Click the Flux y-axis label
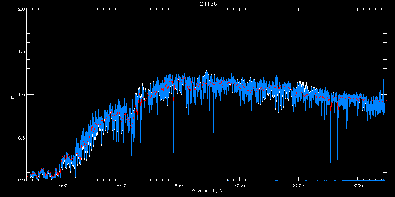The height and width of the screenshot is (197, 395). 13,94
